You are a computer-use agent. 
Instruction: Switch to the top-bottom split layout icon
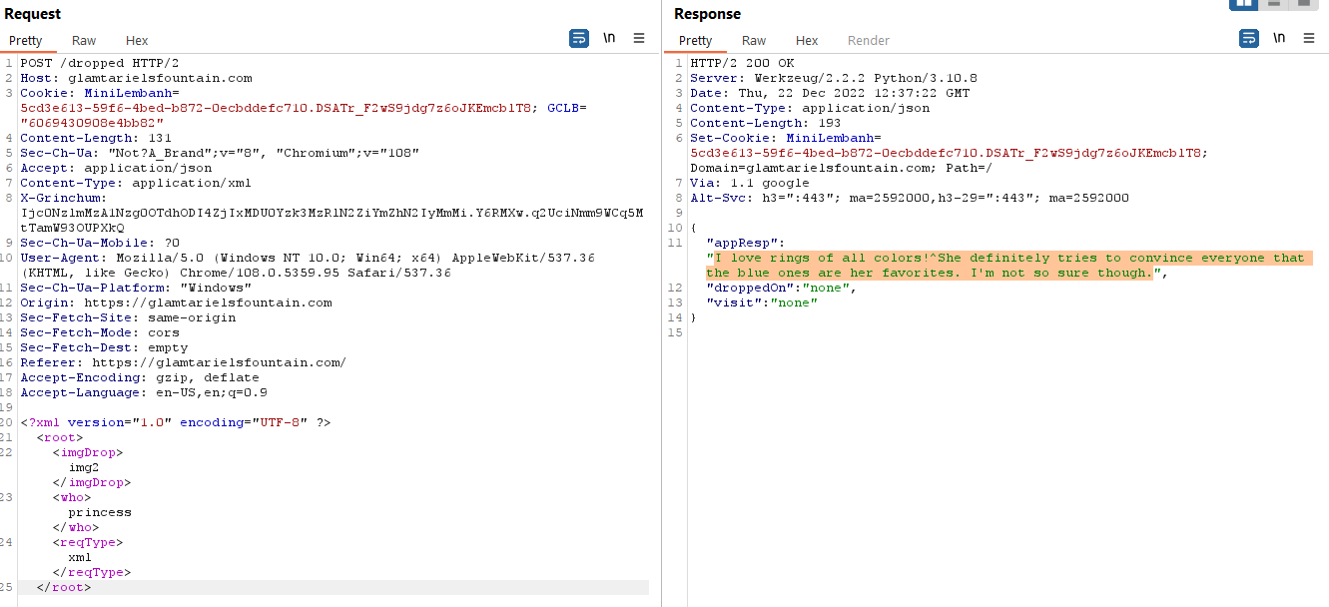(1272, 3)
